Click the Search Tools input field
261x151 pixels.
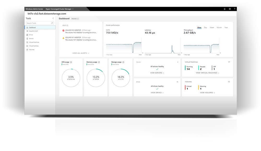click(x=40, y=23)
